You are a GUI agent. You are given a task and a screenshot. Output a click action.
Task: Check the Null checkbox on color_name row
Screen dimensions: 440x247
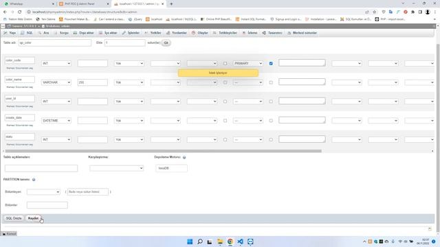[225, 82]
